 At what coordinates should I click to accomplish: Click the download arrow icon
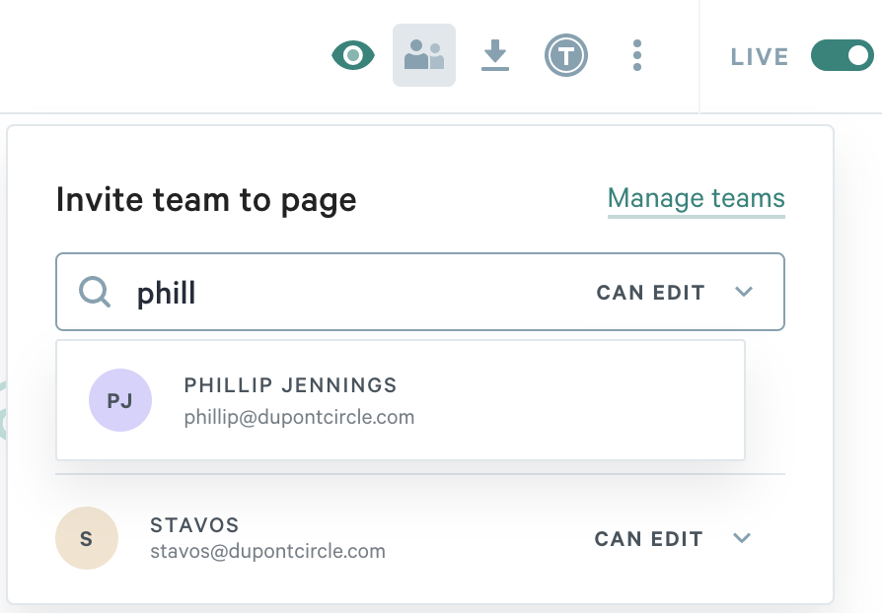coord(495,55)
